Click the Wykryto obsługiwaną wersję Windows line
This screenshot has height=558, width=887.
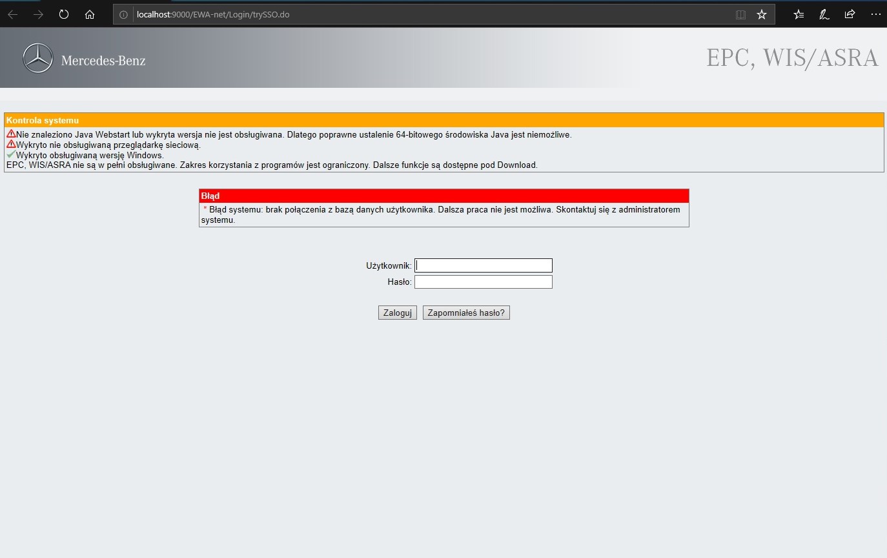pyautogui.click(x=90, y=155)
